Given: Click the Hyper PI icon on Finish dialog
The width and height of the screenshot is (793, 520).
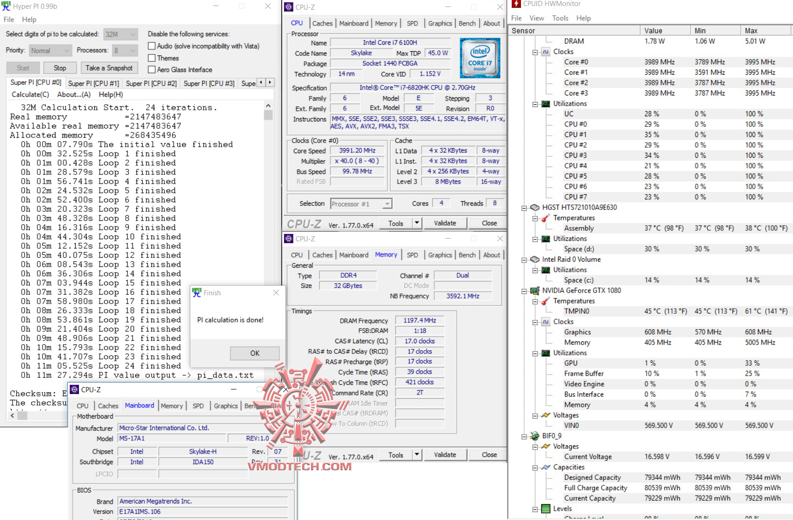Looking at the screenshot, I should click(x=196, y=293).
